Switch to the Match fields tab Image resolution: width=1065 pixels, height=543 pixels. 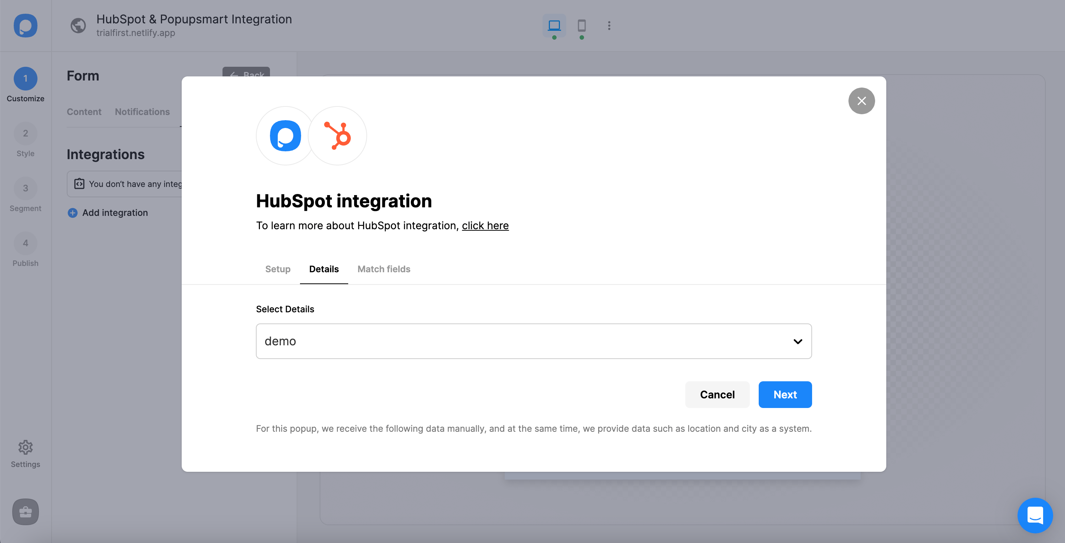pos(384,269)
